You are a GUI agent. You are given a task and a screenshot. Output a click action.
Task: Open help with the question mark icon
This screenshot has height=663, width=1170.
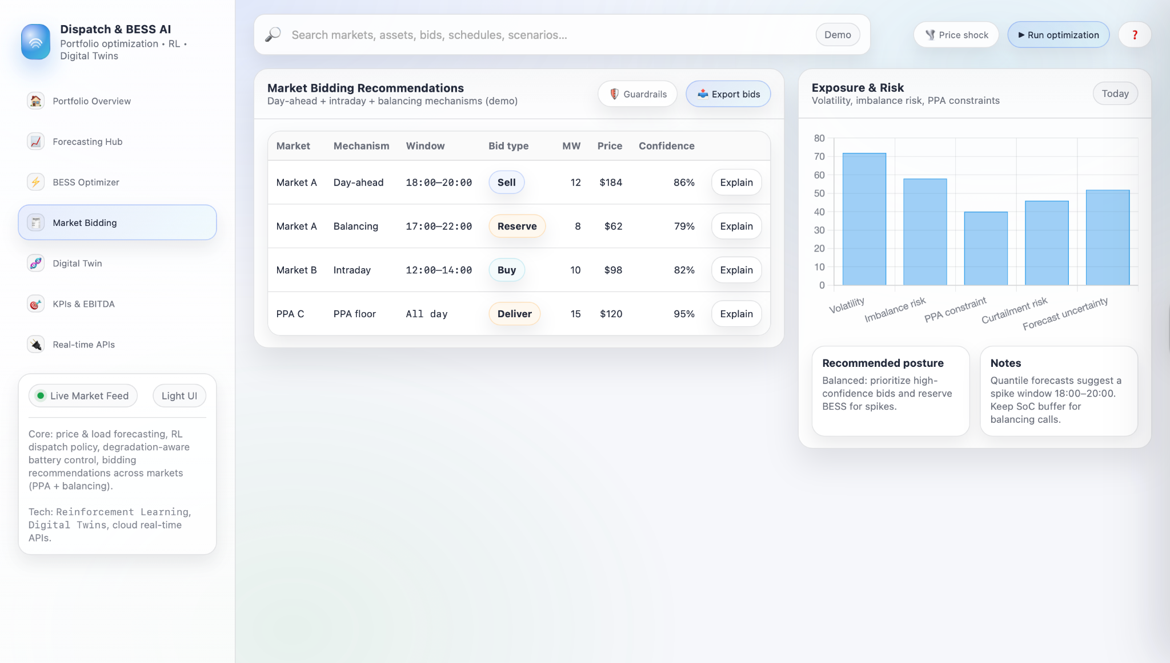click(x=1135, y=35)
